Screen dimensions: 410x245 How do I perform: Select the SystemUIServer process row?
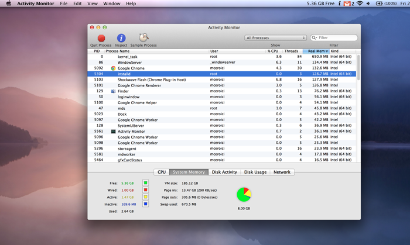(222, 126)
